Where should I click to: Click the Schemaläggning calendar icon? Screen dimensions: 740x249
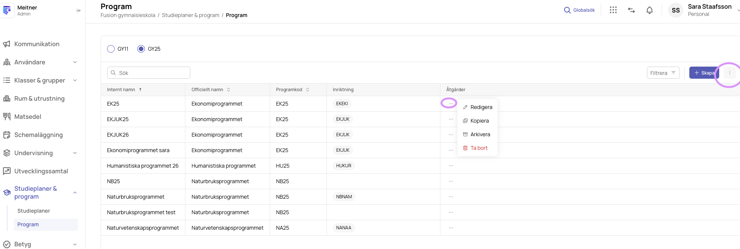7,135
